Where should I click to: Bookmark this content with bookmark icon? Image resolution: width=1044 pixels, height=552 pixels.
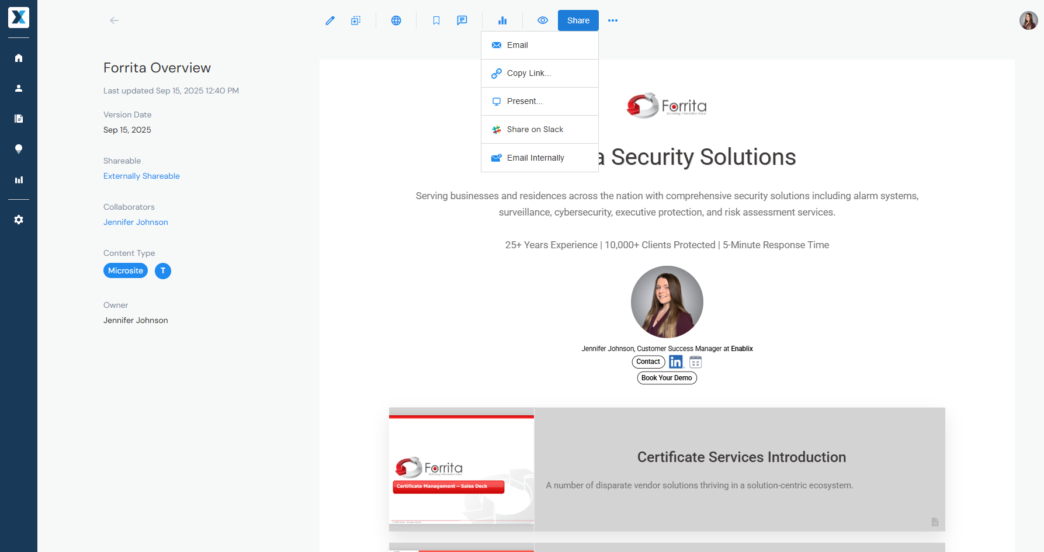pyautogui.click(x=436, y=20)
